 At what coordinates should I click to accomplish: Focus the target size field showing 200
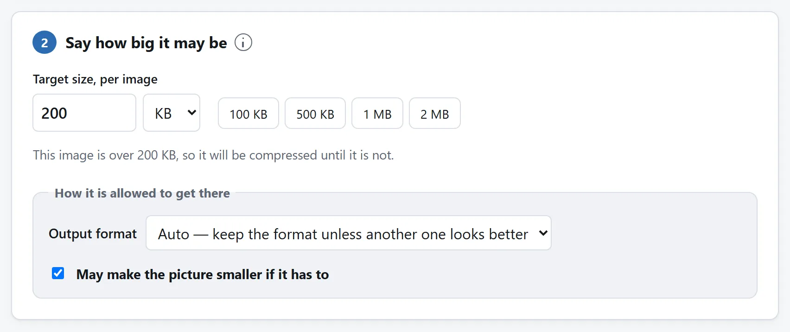coord(84,113)
